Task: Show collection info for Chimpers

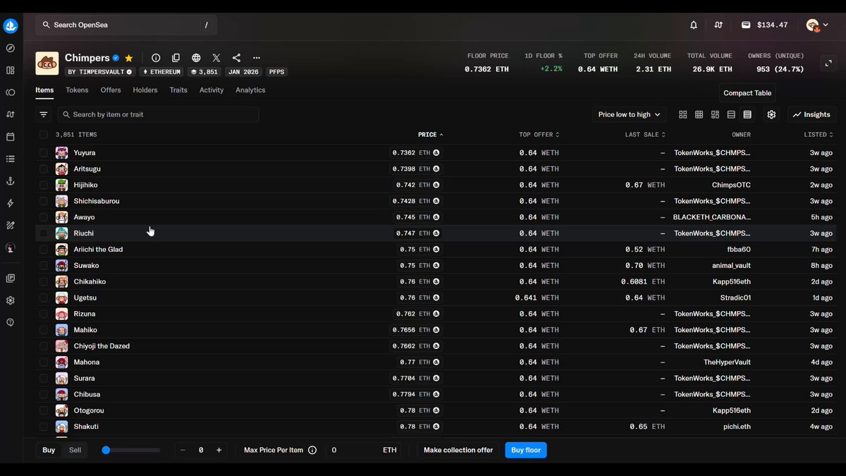Action: tap(156, 58)
